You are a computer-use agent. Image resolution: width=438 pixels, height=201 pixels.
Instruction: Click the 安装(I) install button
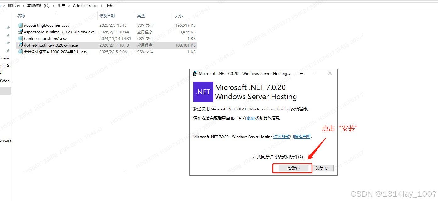294,168
